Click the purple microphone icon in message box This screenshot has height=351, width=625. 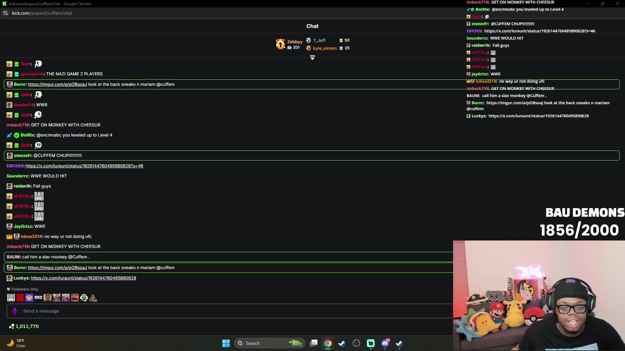[15, 311]
